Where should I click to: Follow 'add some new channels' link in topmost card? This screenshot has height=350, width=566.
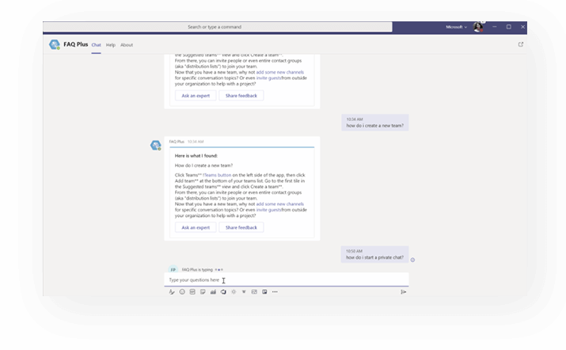pyautogui.click(x=279, y=72)
